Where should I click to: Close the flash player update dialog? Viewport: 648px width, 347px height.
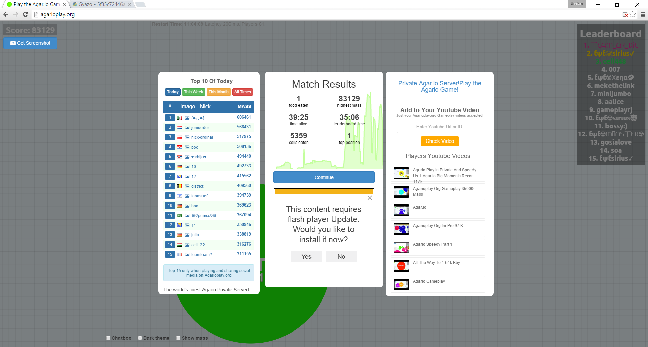pyautogui.click(x=370, y=198)
